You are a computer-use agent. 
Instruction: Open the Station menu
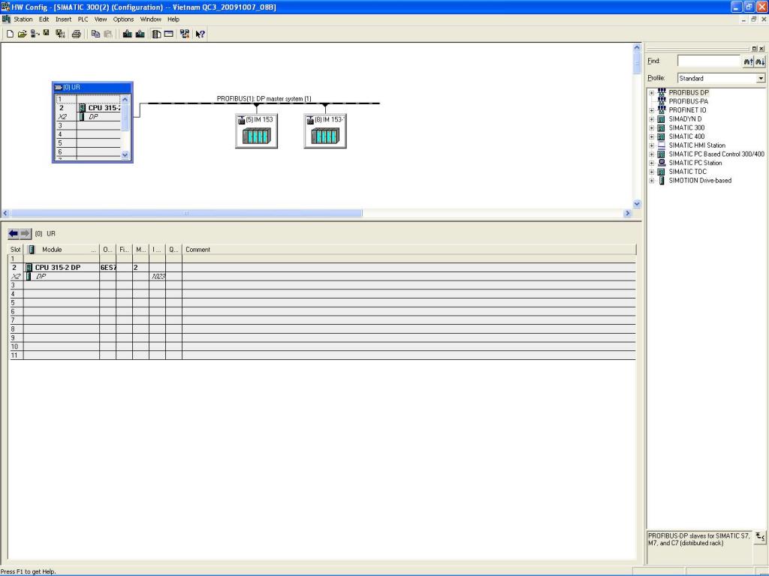coord(23,19)
